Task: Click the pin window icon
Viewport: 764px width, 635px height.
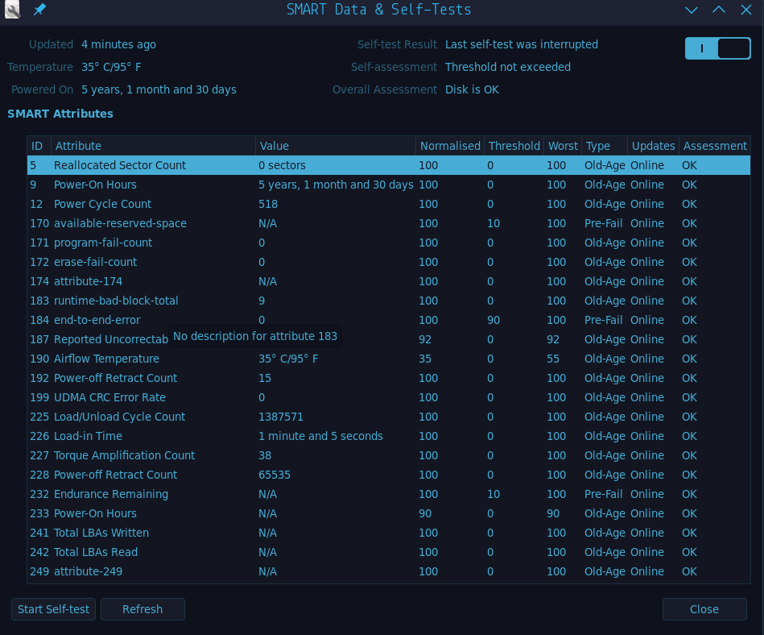Action: pos(39,10)
